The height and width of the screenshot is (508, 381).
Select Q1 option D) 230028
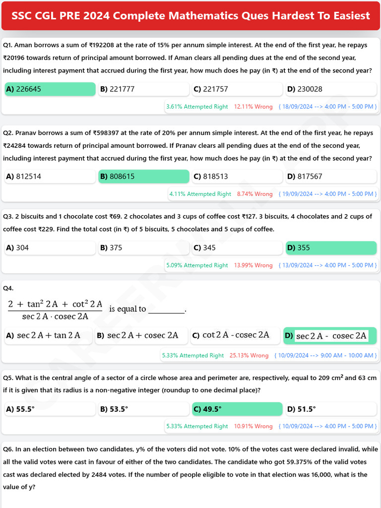tap(331, 89)
